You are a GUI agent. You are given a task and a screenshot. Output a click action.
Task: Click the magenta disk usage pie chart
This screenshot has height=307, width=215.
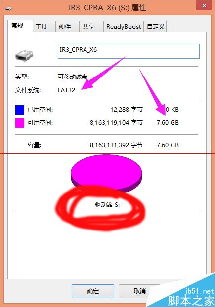(x=106, y=173)
